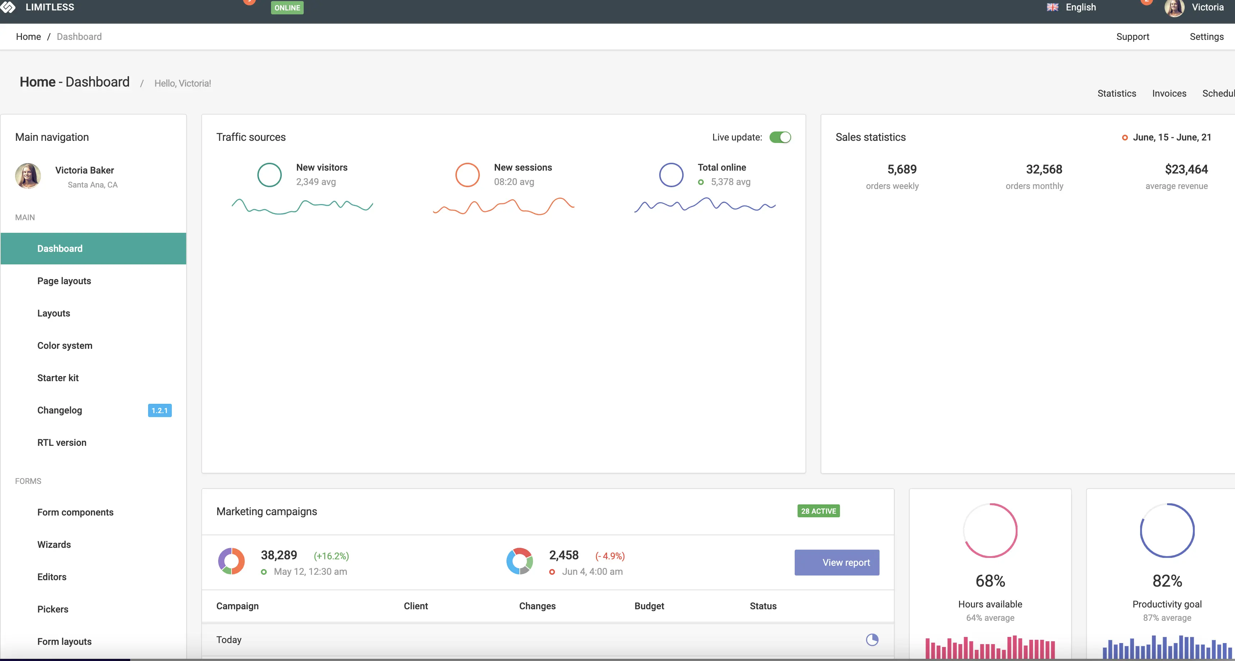Screen dimensions: 1235x661
Task: Open the English language dropdown
Action: tap(1080, 7)
